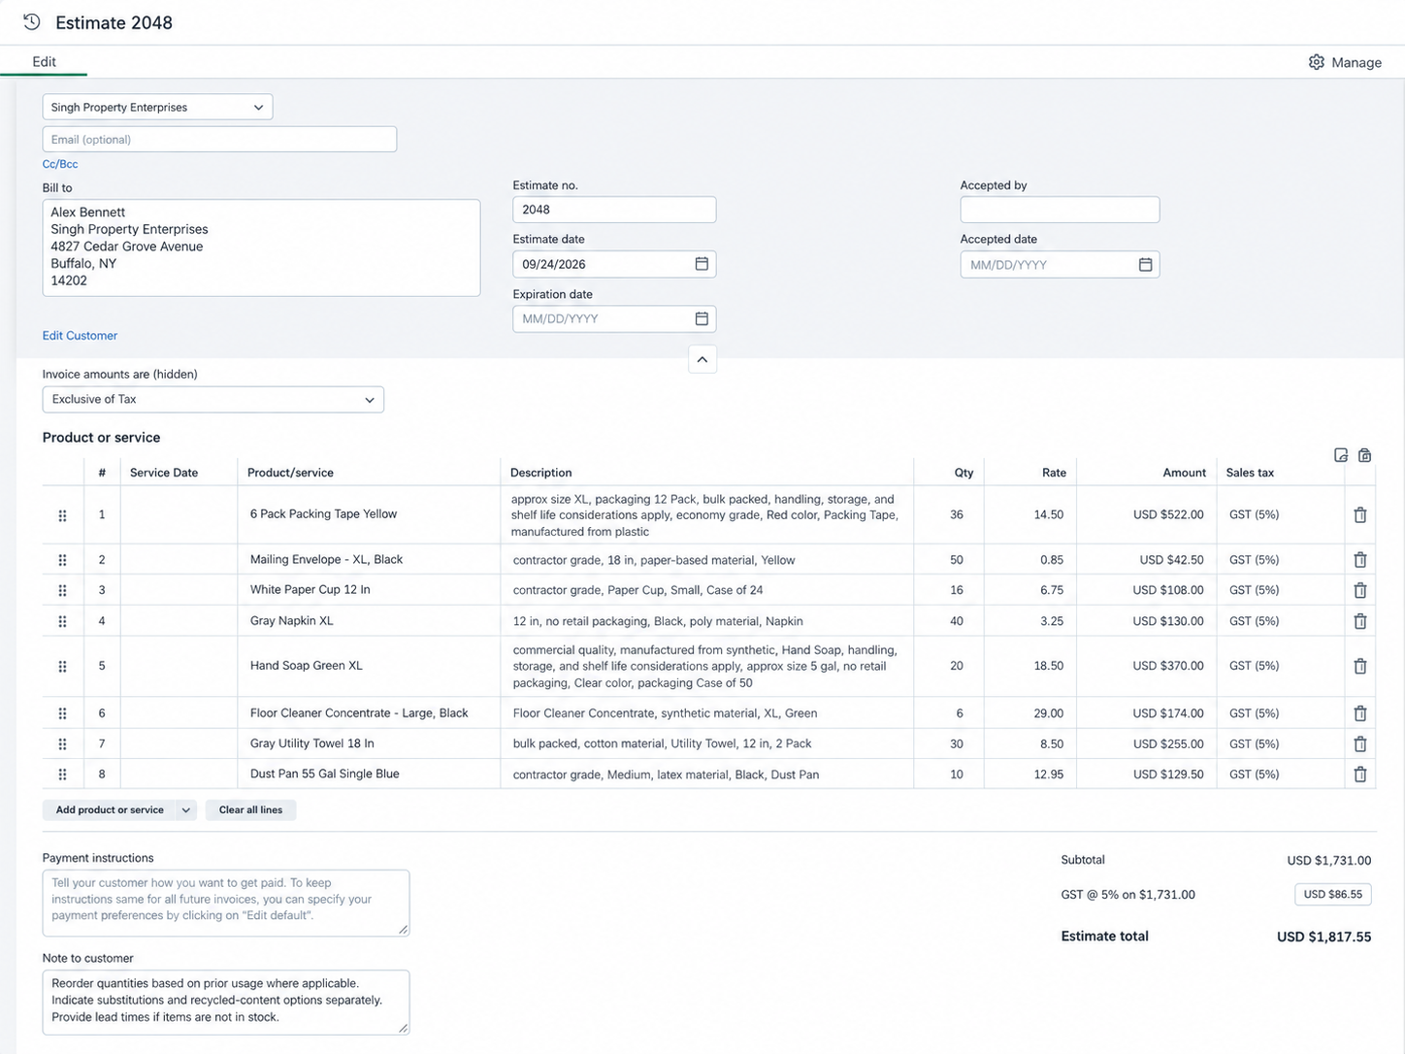
Task: Click the clipboard icon above the table's delete column
Action: tap(1365, 455)
